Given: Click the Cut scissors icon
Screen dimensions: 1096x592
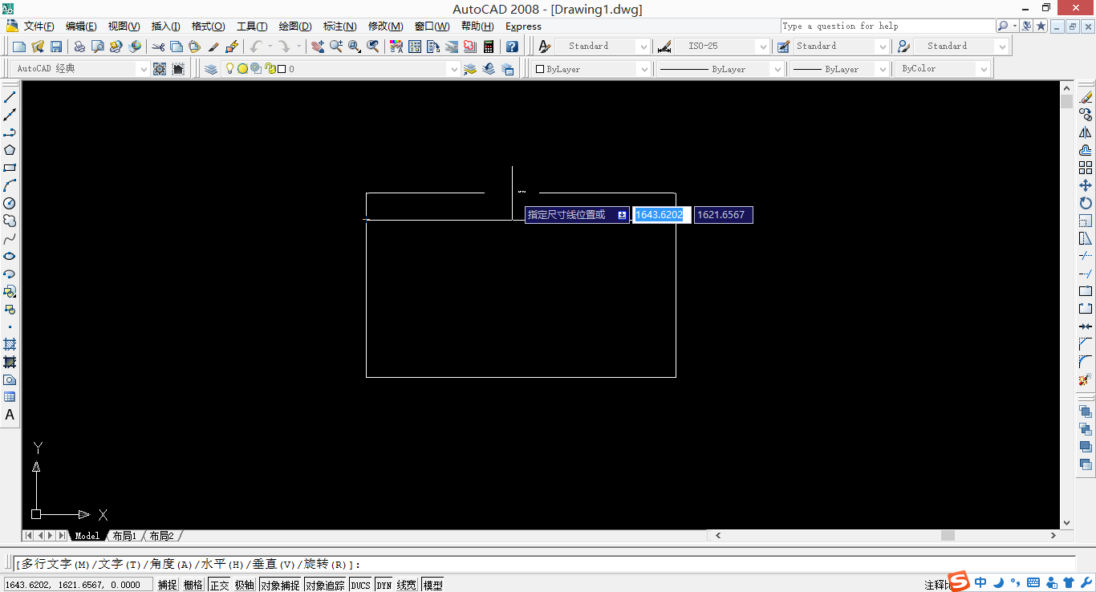Looking at the screenshot, I should pos(158,47).
